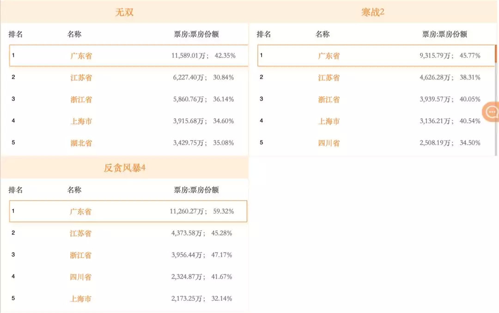Open 上海市 under the 寒战2 list
This screenshot has height=313, width=499.
point(329,121)
